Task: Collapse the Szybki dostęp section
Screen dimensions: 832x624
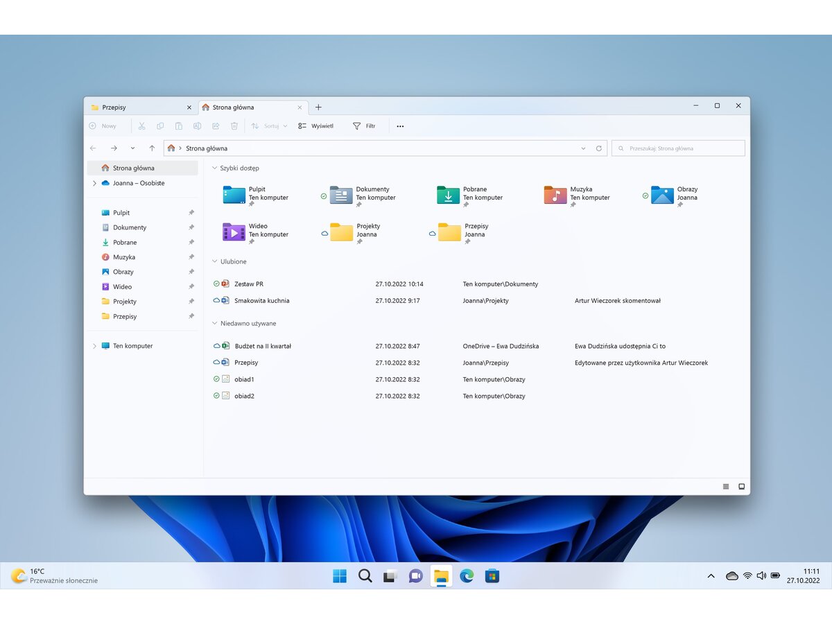Action: click(x=215, y=168)
